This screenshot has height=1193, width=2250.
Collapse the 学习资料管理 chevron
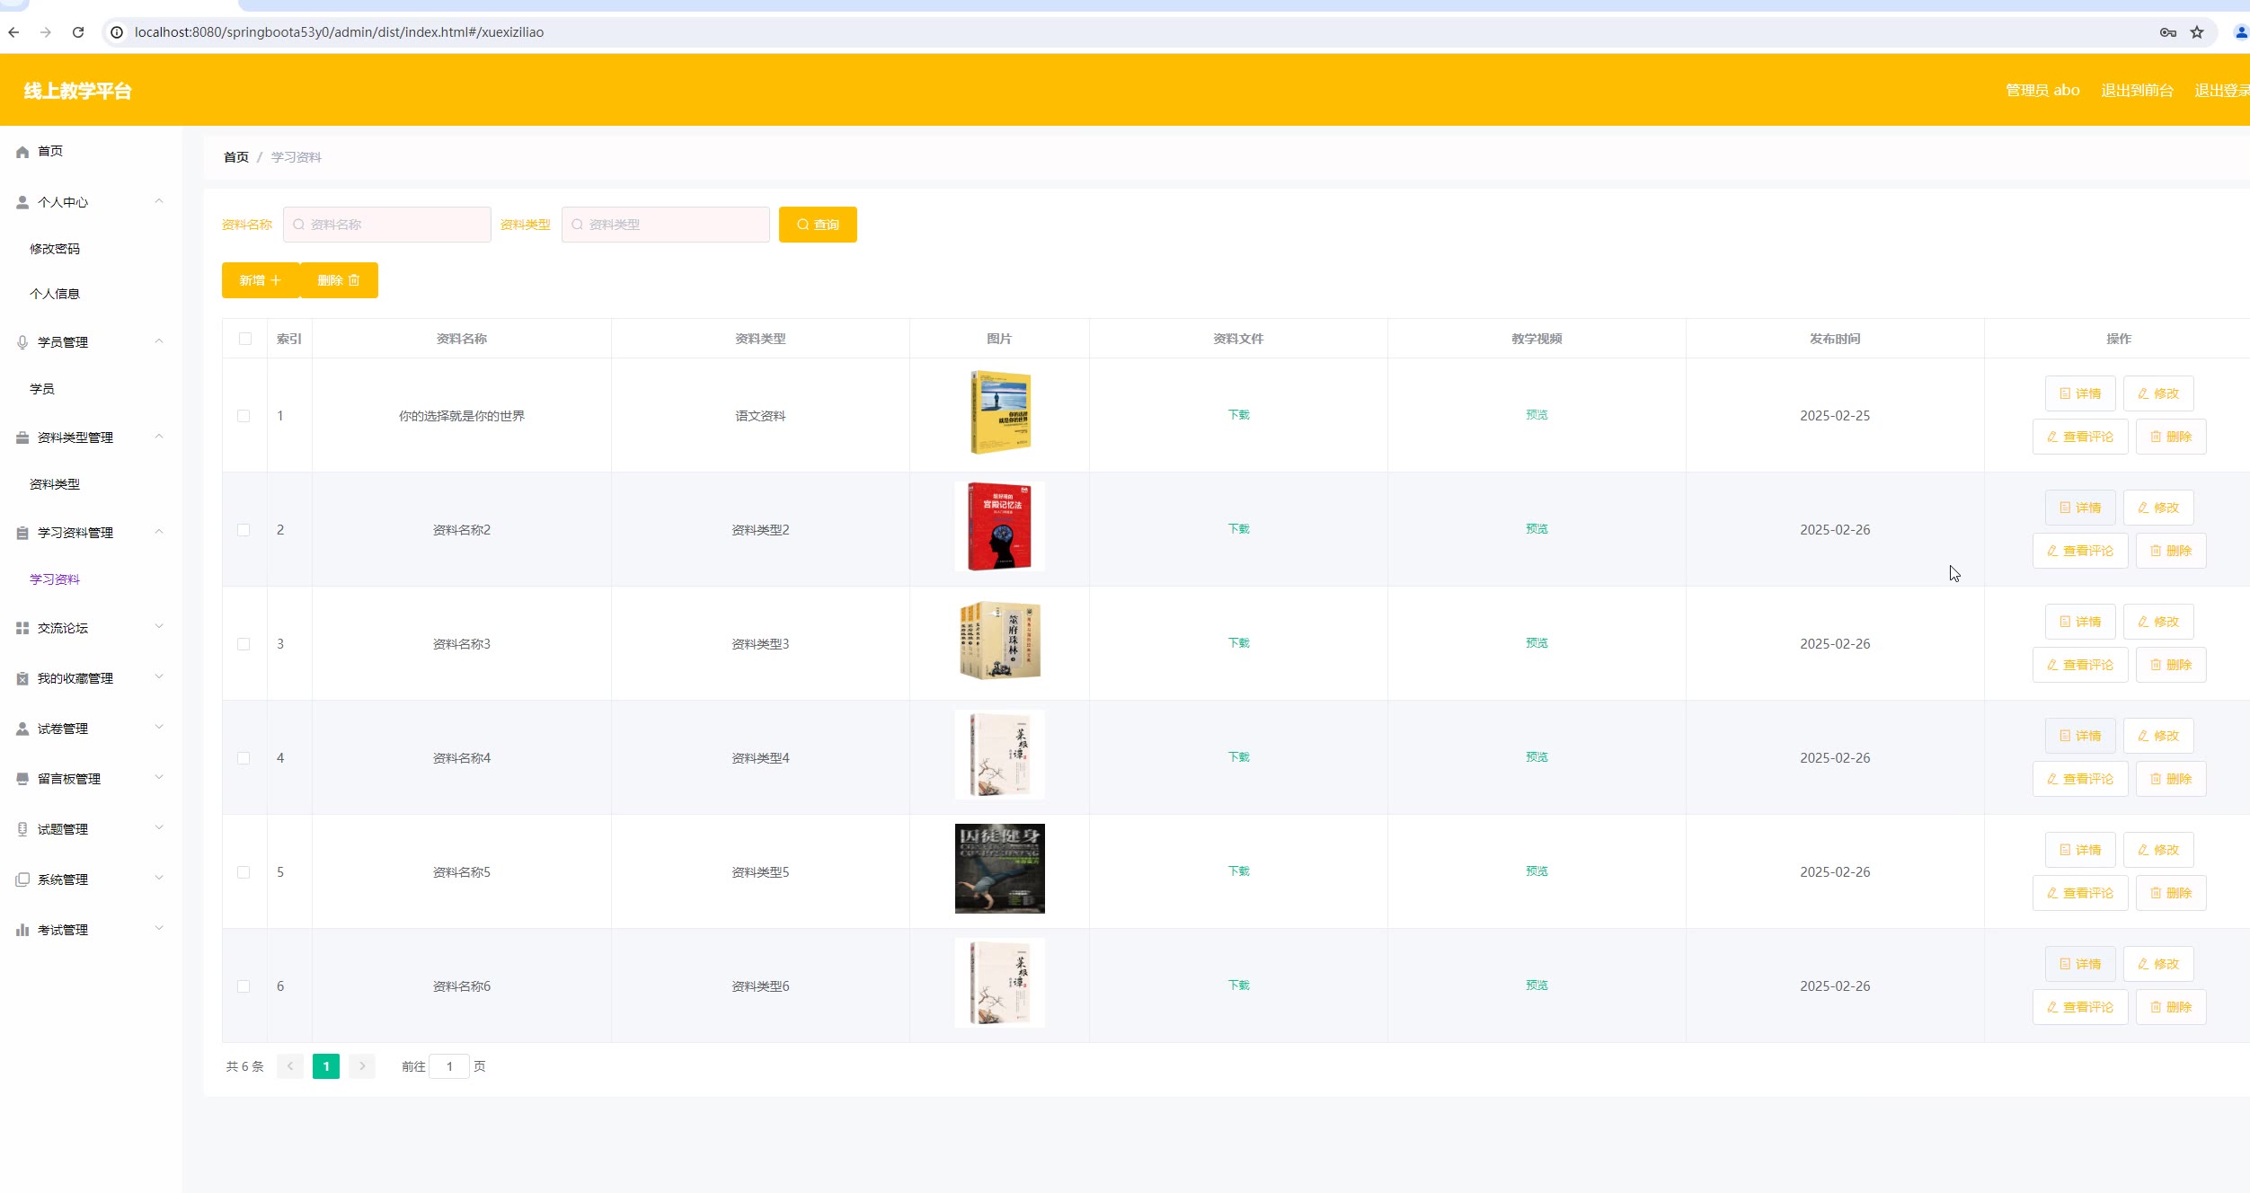click(x=159, y=532)
